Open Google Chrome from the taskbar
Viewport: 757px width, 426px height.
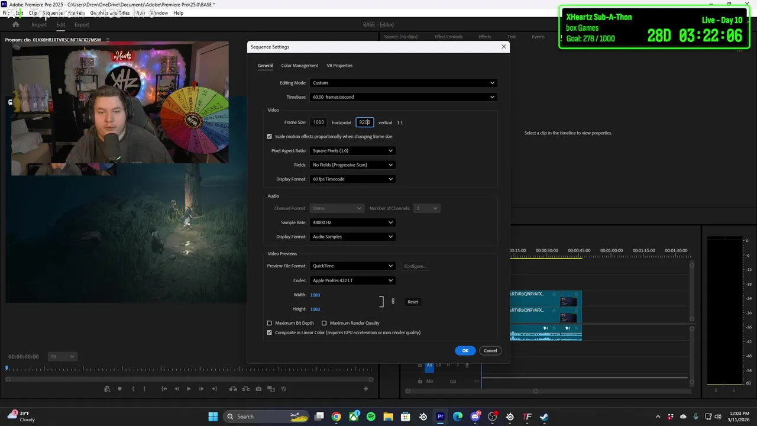point(337,417)
